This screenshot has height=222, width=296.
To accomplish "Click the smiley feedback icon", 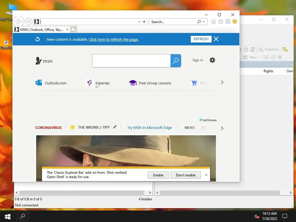I will pos(235,21).
